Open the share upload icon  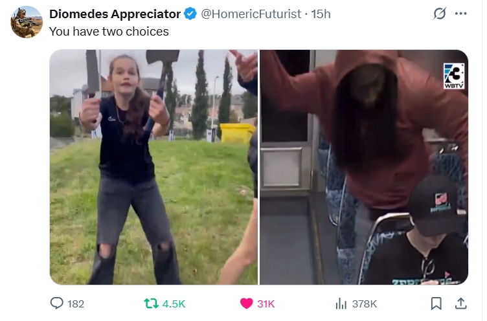point(461,304)
